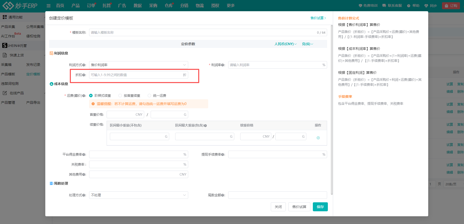This screenshot has width=464, height=224.
Task: Select 按首重续重 shipping option
Action: click(120, 96)
